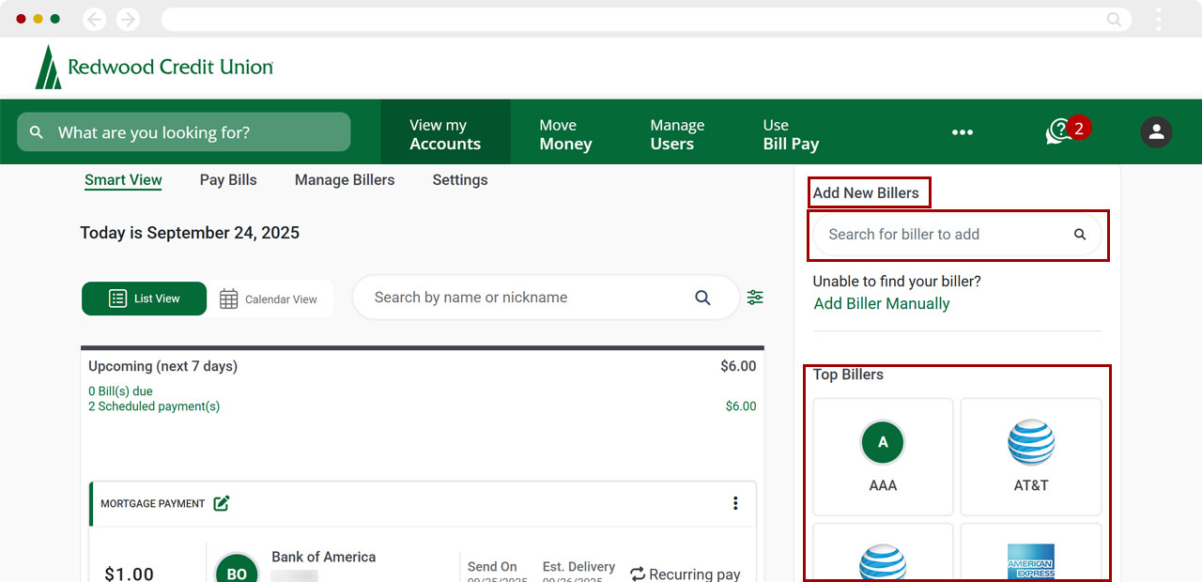Open the Move Money menu
The width and height of the screenshot is (1202, 582).
coord(565,131)
